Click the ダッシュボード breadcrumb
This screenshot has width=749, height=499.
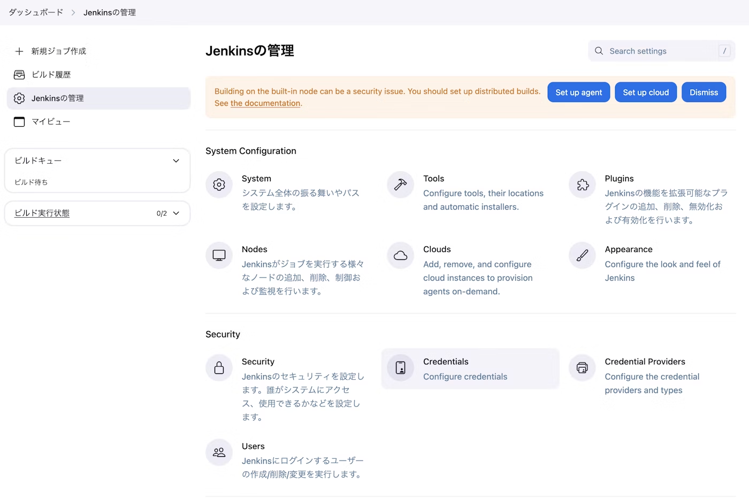36,12
